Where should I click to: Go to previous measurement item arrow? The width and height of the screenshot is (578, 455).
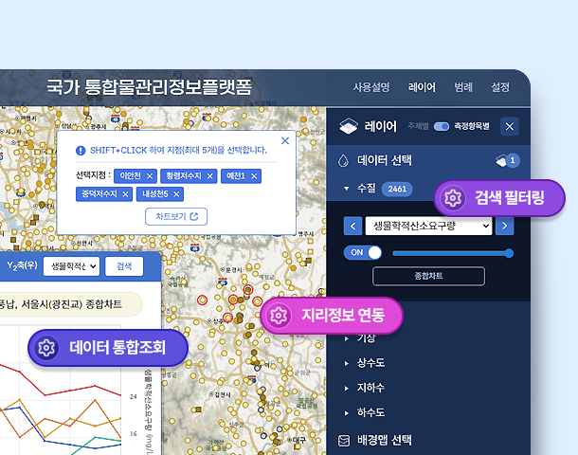click(352, 226)
